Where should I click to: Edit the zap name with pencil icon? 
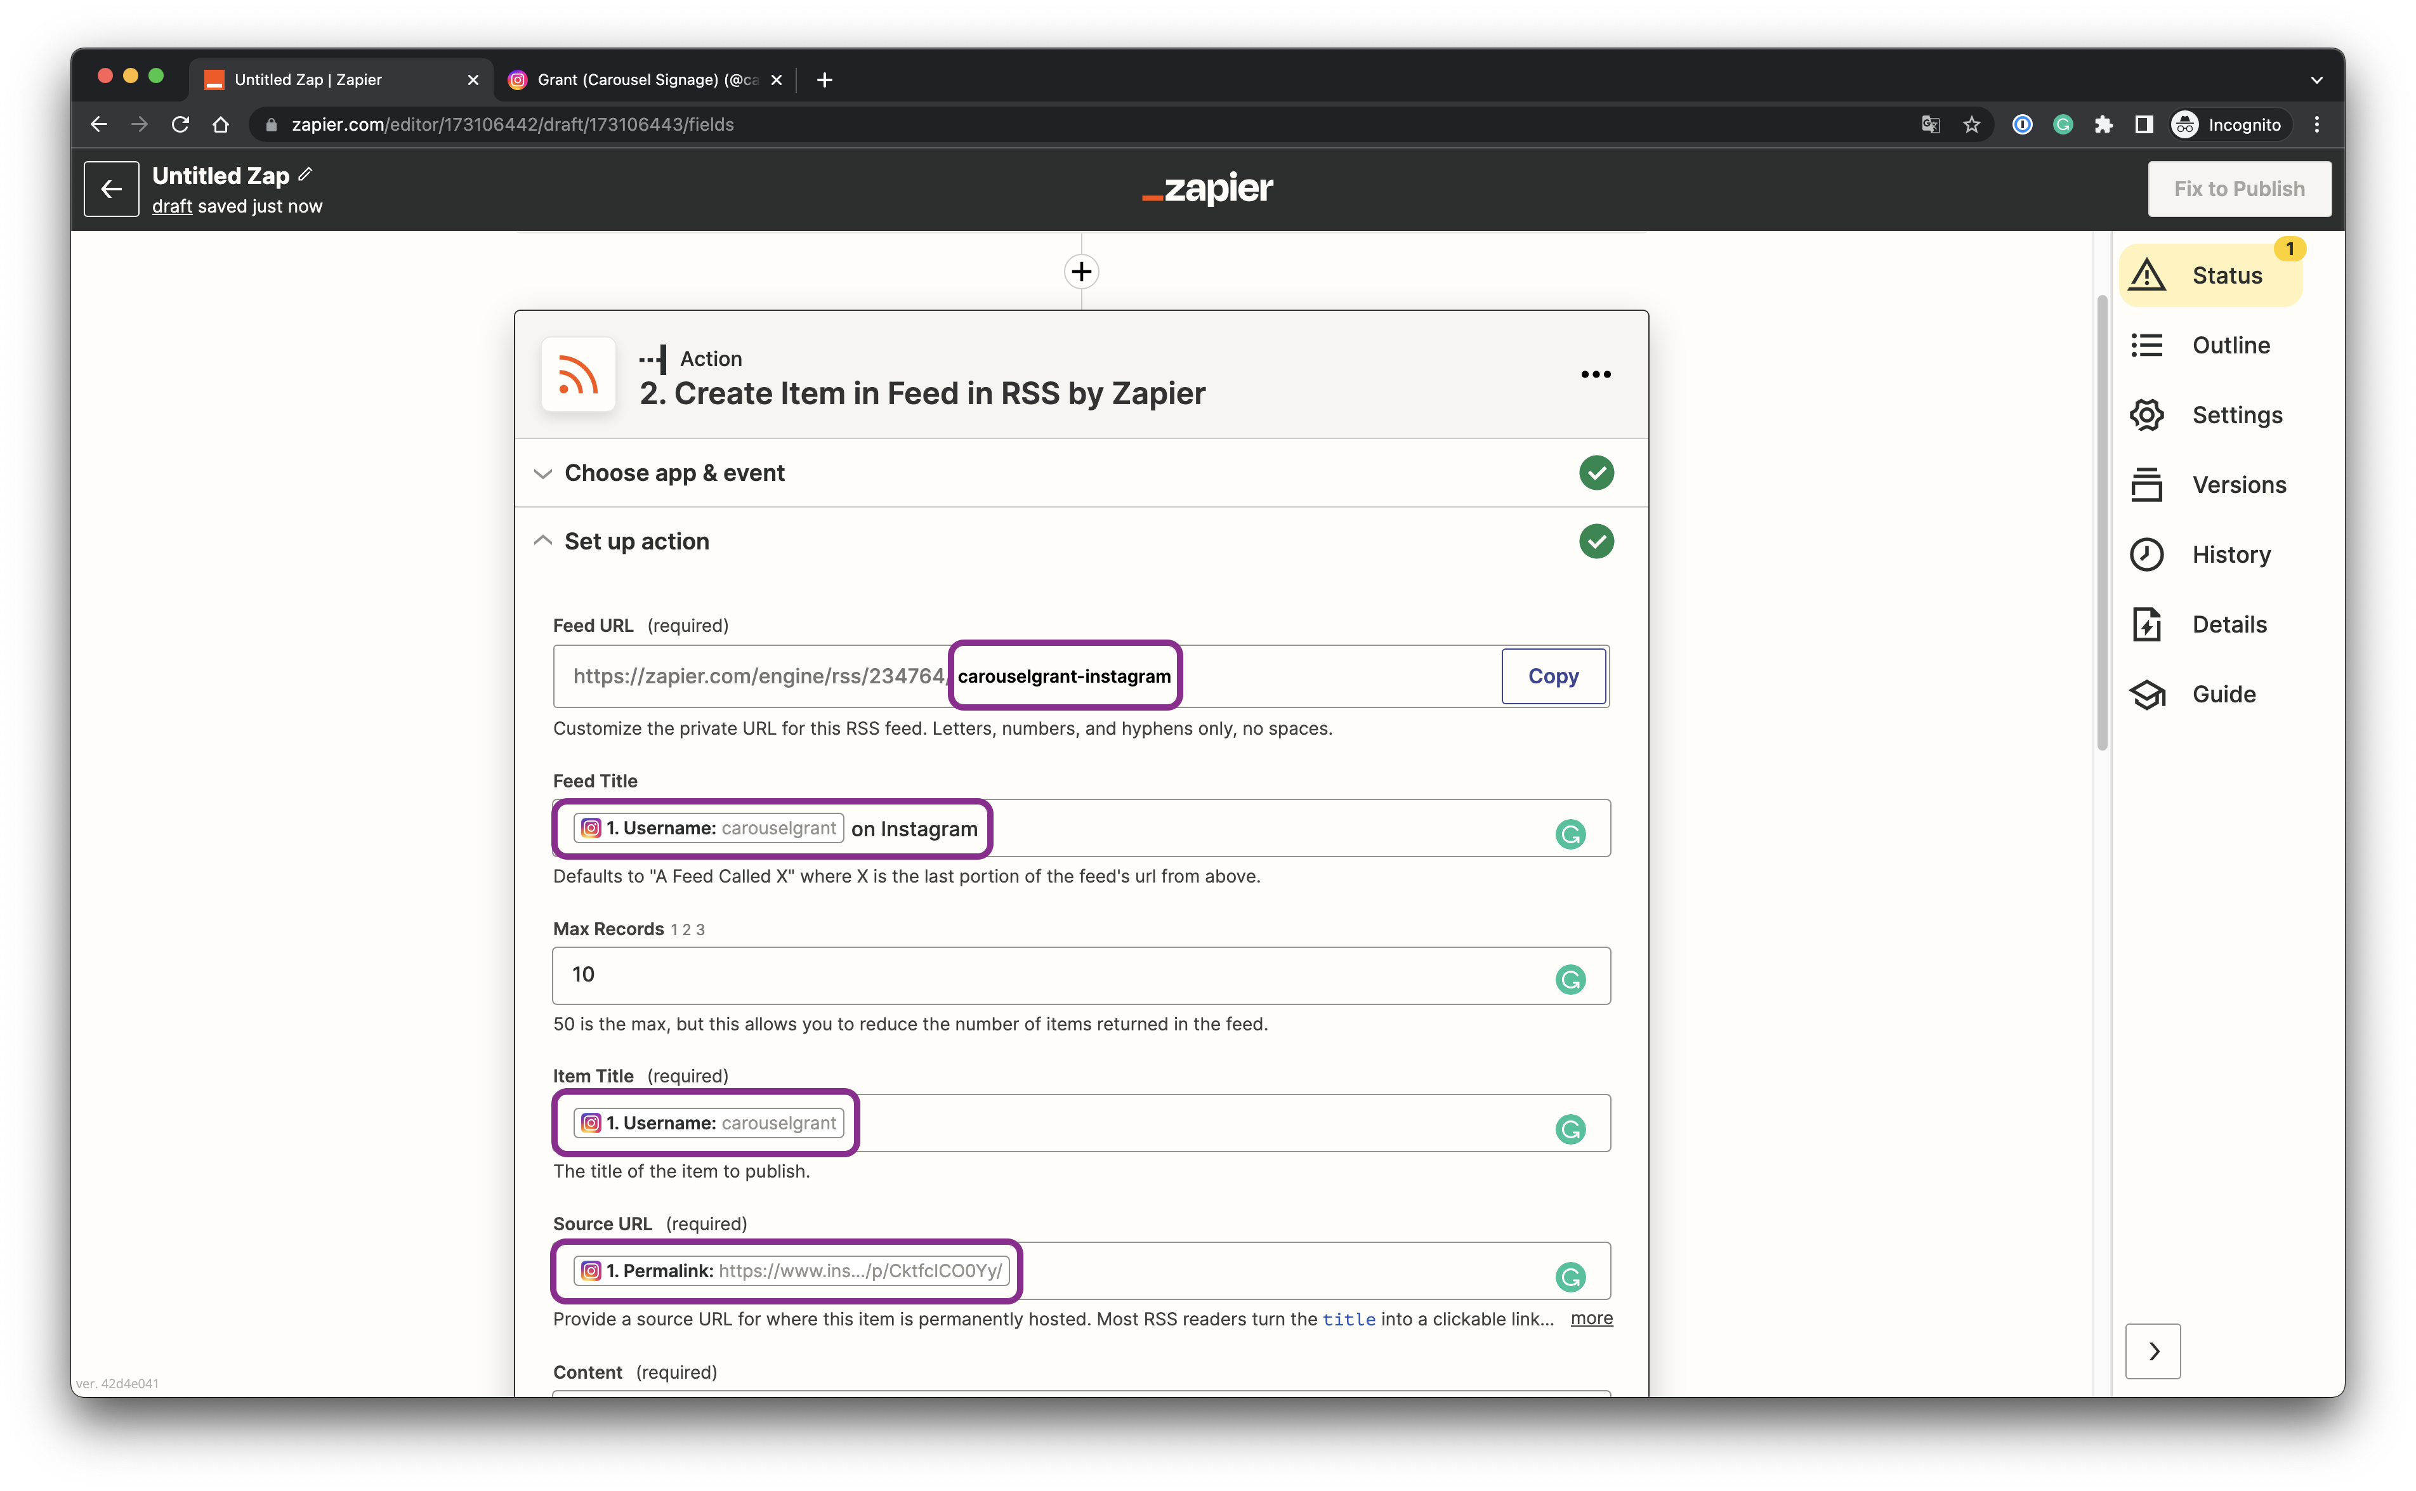point(306,174)
